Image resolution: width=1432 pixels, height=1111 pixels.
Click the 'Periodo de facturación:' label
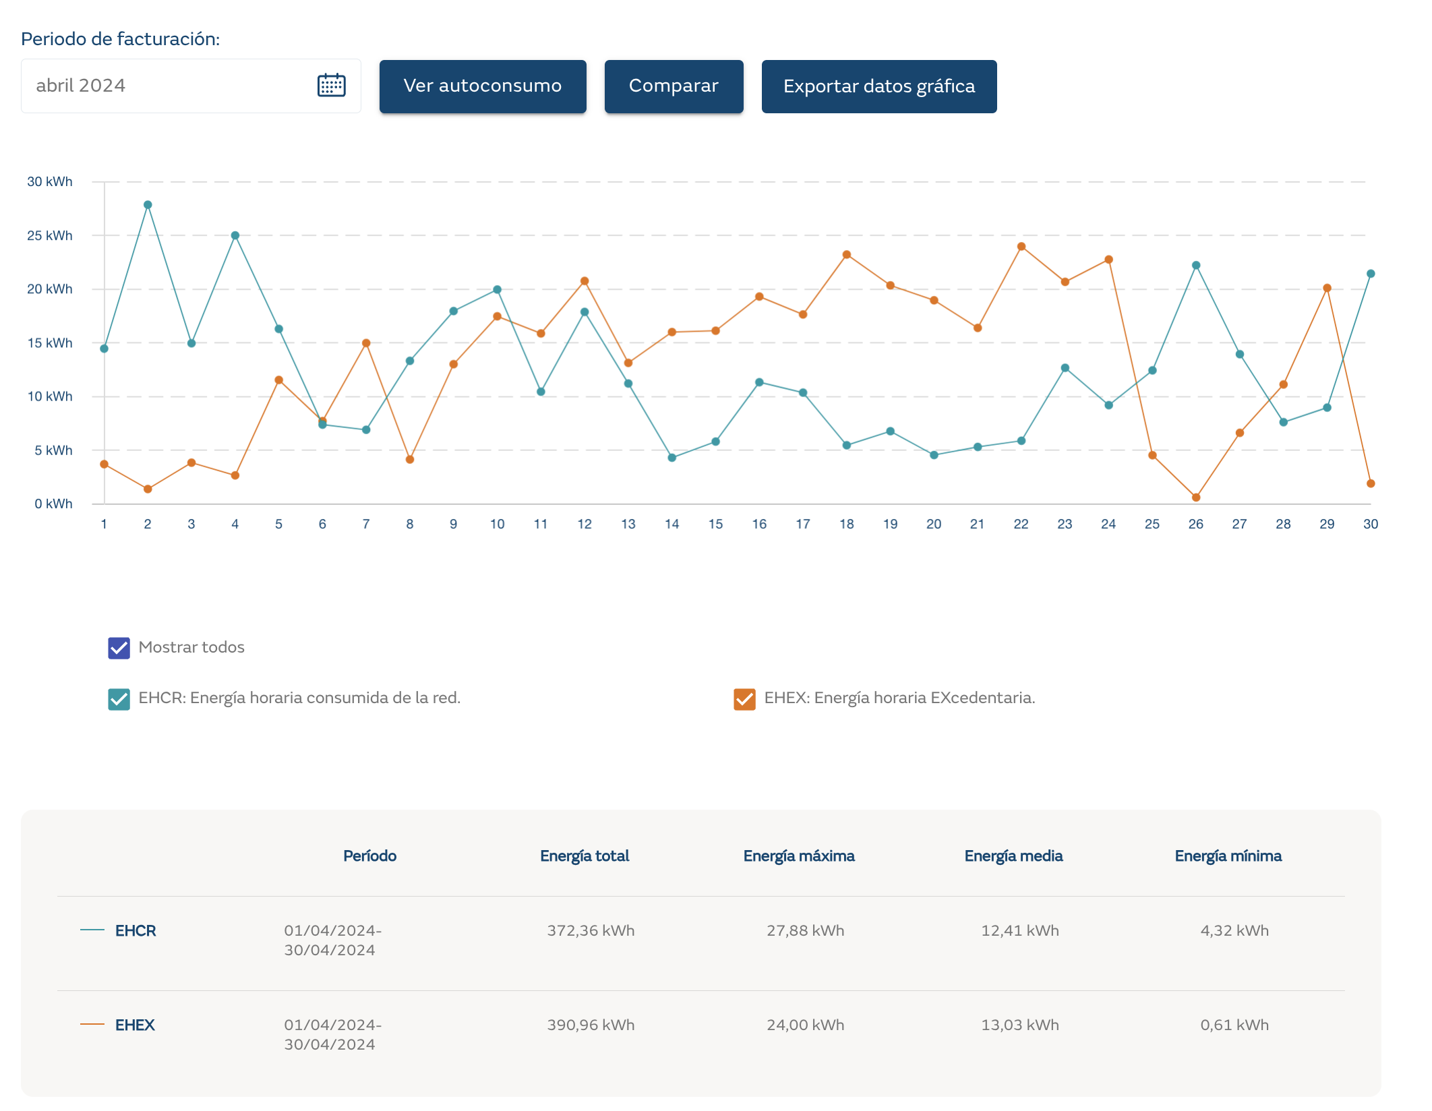121,39
